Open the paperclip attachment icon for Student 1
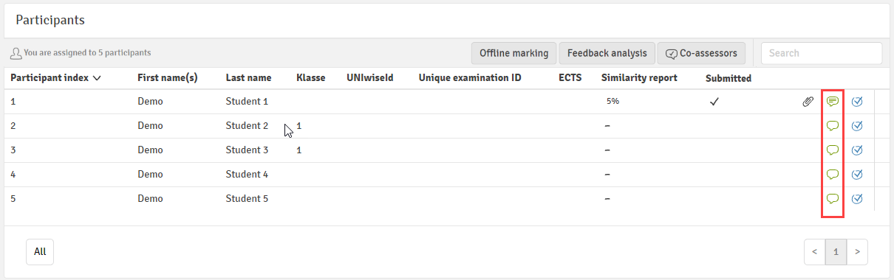This screenshot has height=280, width=894. coord(808,102)
